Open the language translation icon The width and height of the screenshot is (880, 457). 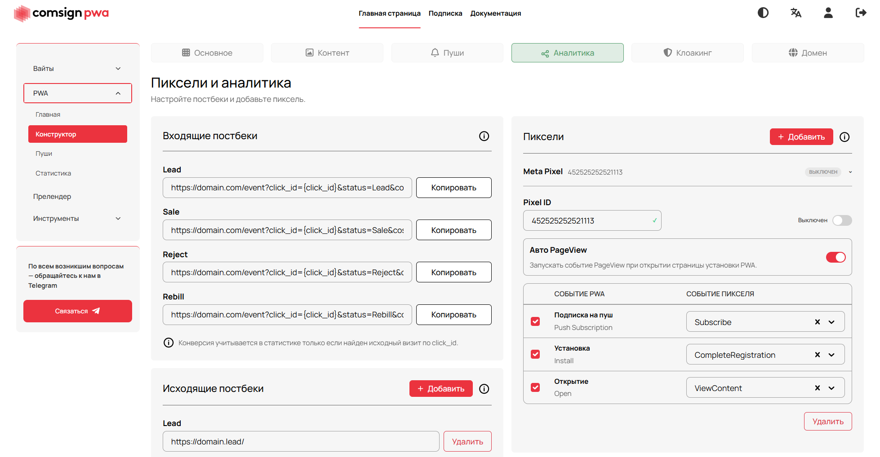click(796, 13)
